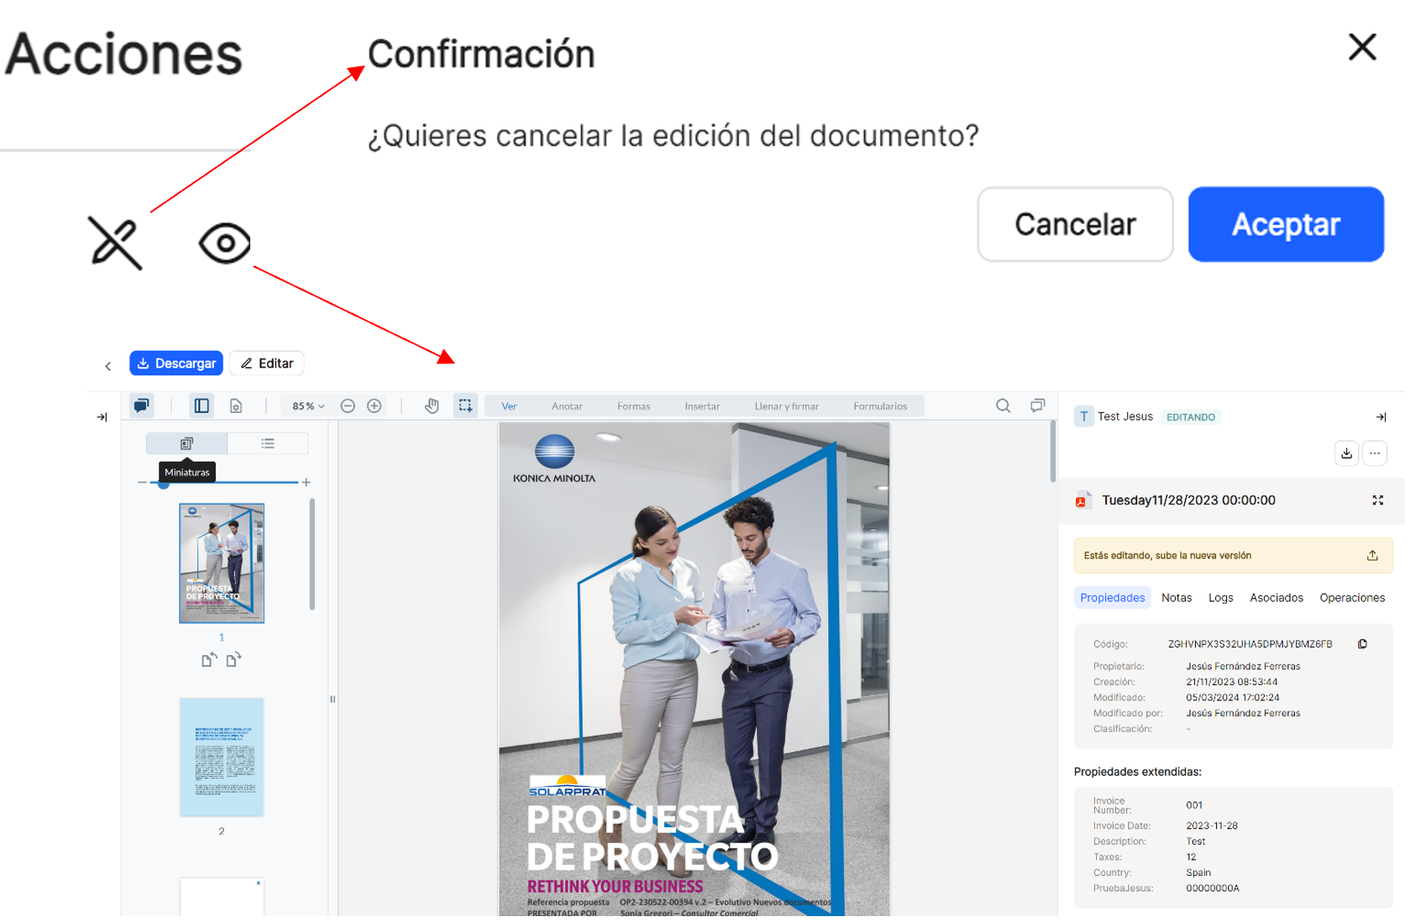This screenshot has height=922, width=1426.
Task: Close the confirmation dialog with the X
Action: tap(1362, 47)
